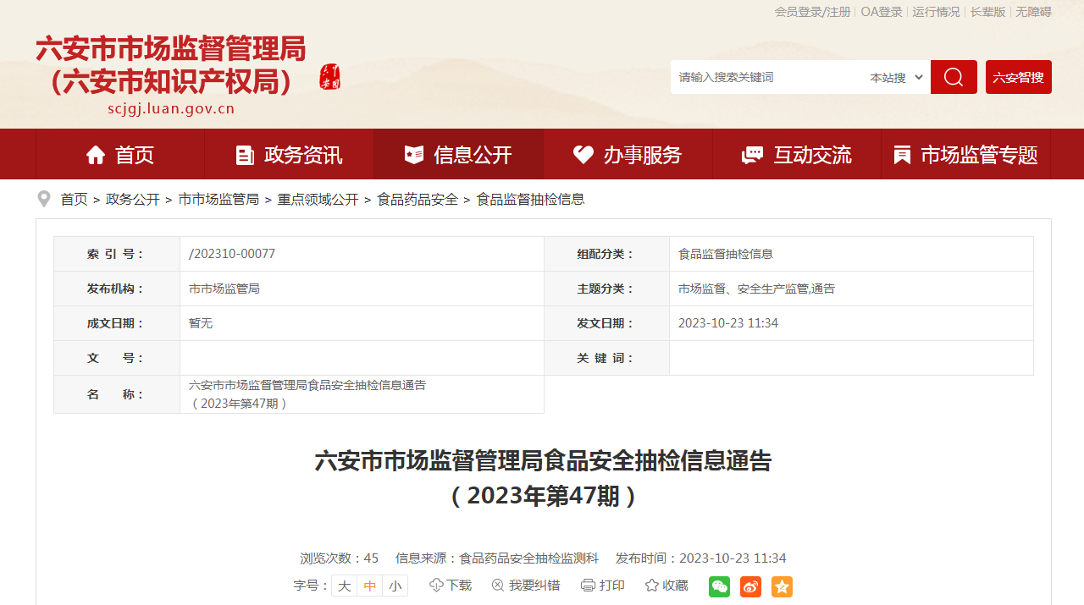The image size is (1084, 605).
Task: Click the 六安智搜 smart search button
Action: click(1018, 77)
